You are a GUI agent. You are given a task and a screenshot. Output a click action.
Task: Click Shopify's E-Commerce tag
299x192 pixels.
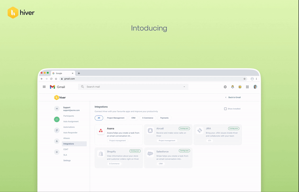[114, 164]
